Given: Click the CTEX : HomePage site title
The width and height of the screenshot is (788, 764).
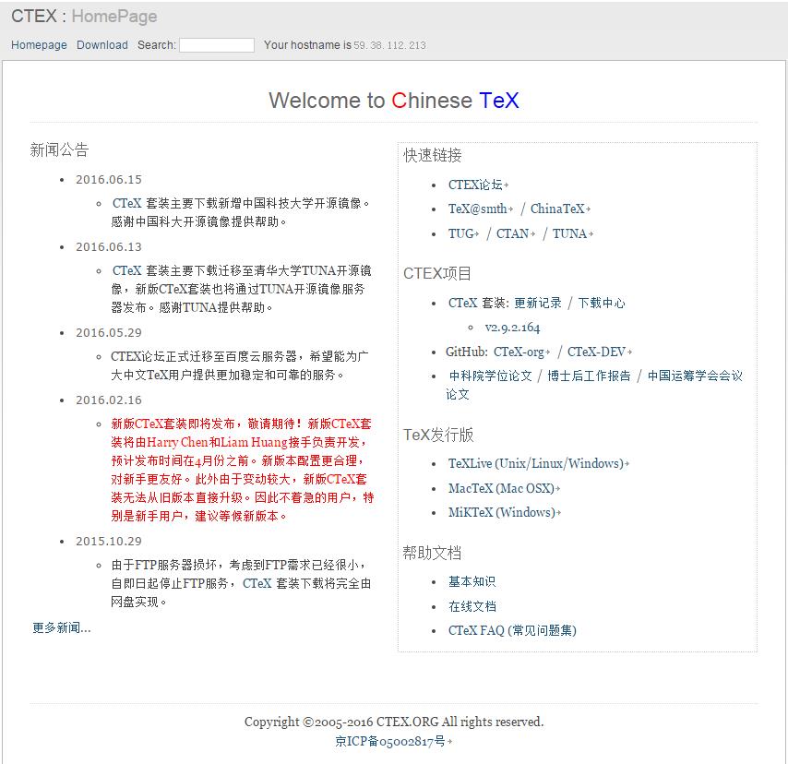Looking at the screenshot, I should [84, 16].
